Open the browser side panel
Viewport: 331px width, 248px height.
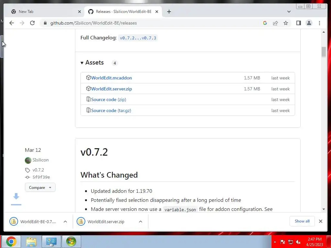point(298,23)
